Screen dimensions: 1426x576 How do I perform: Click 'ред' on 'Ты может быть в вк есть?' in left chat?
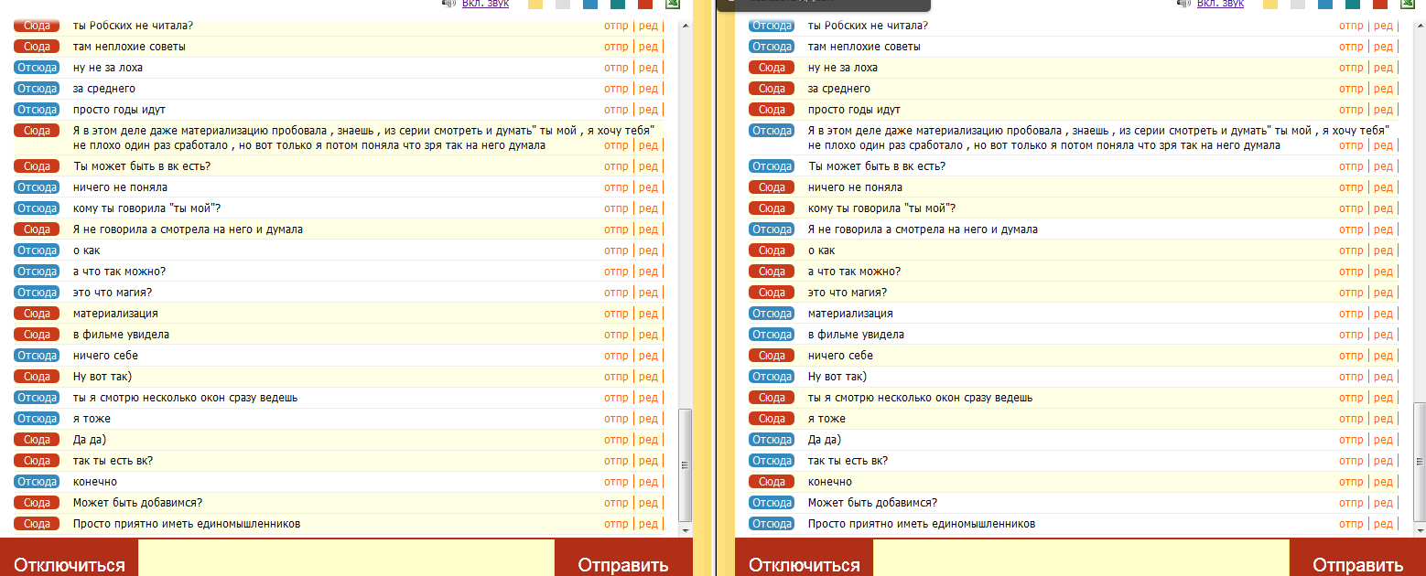coord(648,166)
